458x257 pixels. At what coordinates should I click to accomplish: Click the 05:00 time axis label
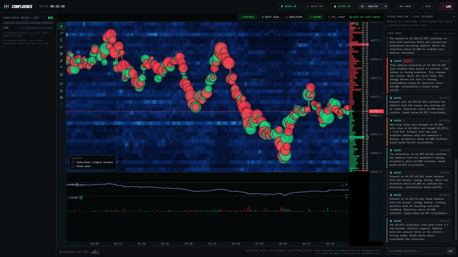click(189, 244)
